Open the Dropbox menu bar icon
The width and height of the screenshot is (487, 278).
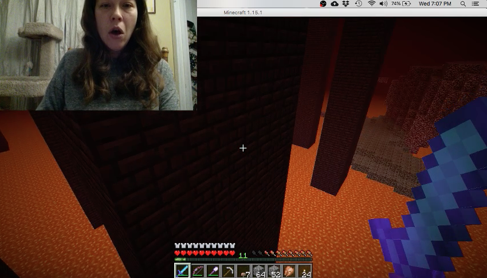click(346, 4)
